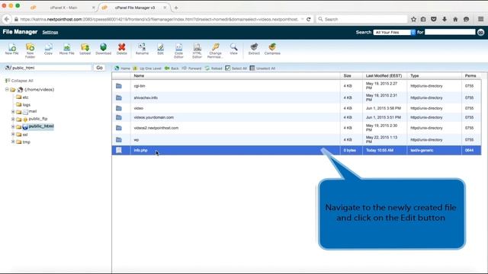The image size is (488, 274).
Task: Click the Back navigation button
Action: click(172, 68)
